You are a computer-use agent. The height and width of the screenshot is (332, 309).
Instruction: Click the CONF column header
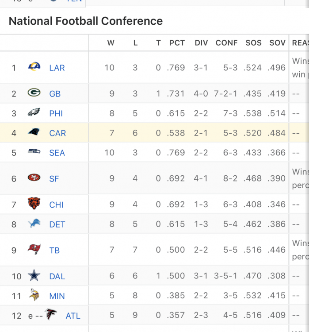226,43
